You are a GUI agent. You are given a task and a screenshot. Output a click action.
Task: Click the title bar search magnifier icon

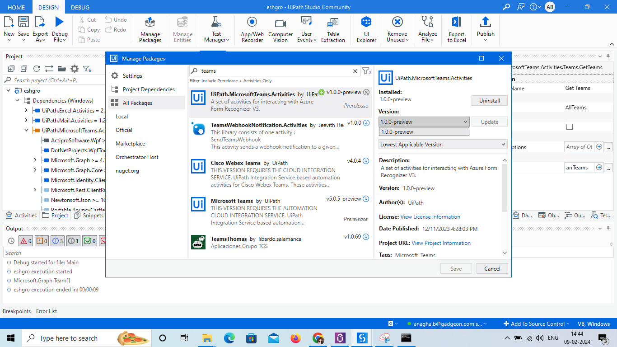point(506,7)
